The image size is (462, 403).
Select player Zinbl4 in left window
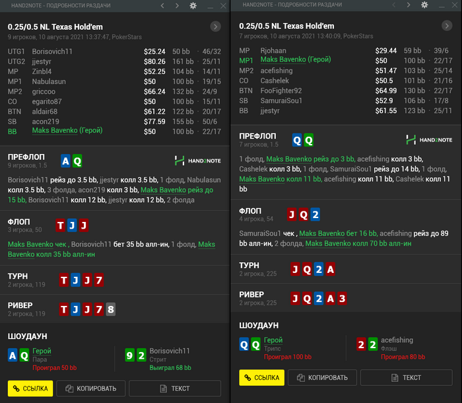[42, 71]
